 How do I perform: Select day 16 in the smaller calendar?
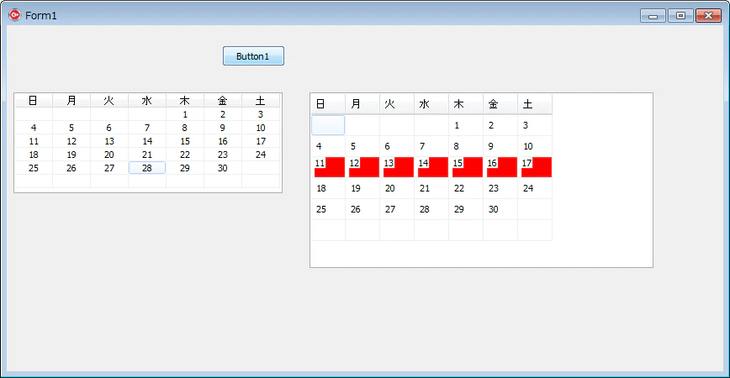coord(223,141)
